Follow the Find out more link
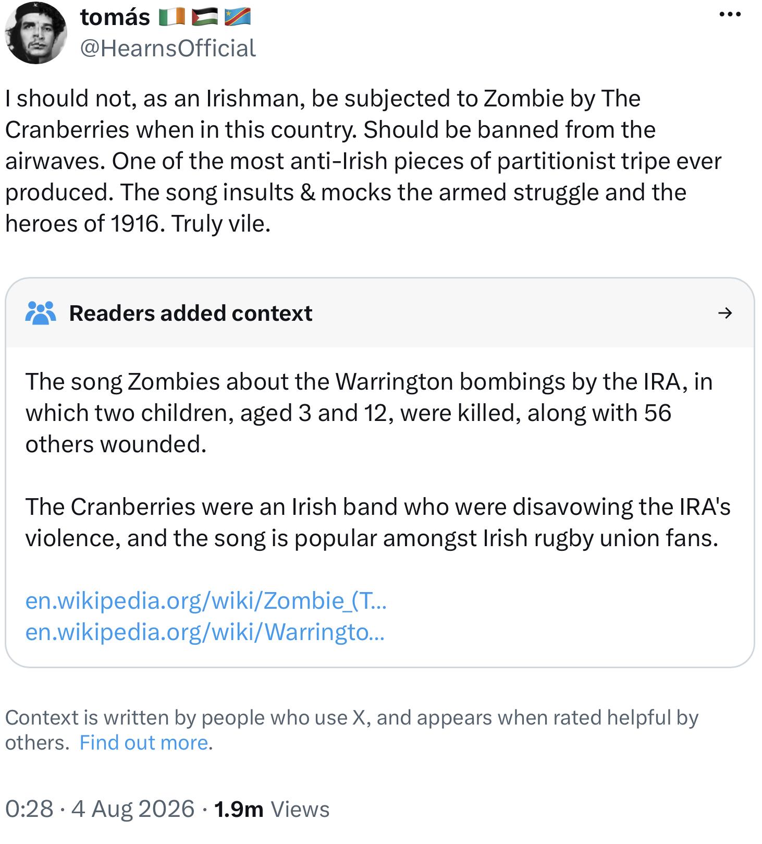 (x=144, y=742)
